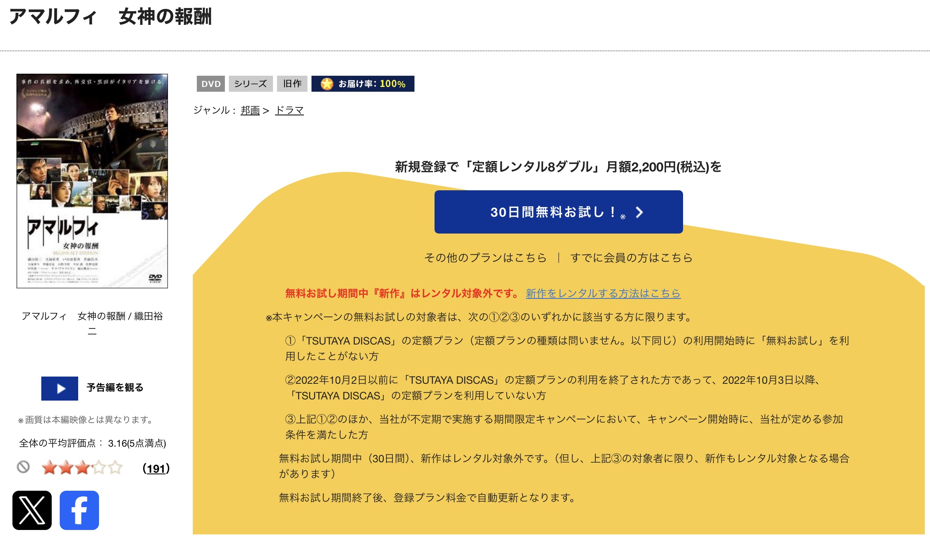Screen dimensions: 930x540
Task: Click the 予告編を観る label
Action: [115, 387]
